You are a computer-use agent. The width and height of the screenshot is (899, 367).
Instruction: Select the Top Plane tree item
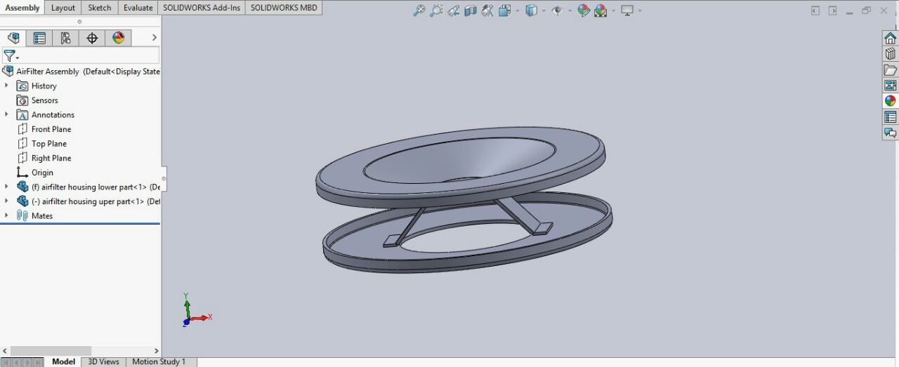pos(48,144)
